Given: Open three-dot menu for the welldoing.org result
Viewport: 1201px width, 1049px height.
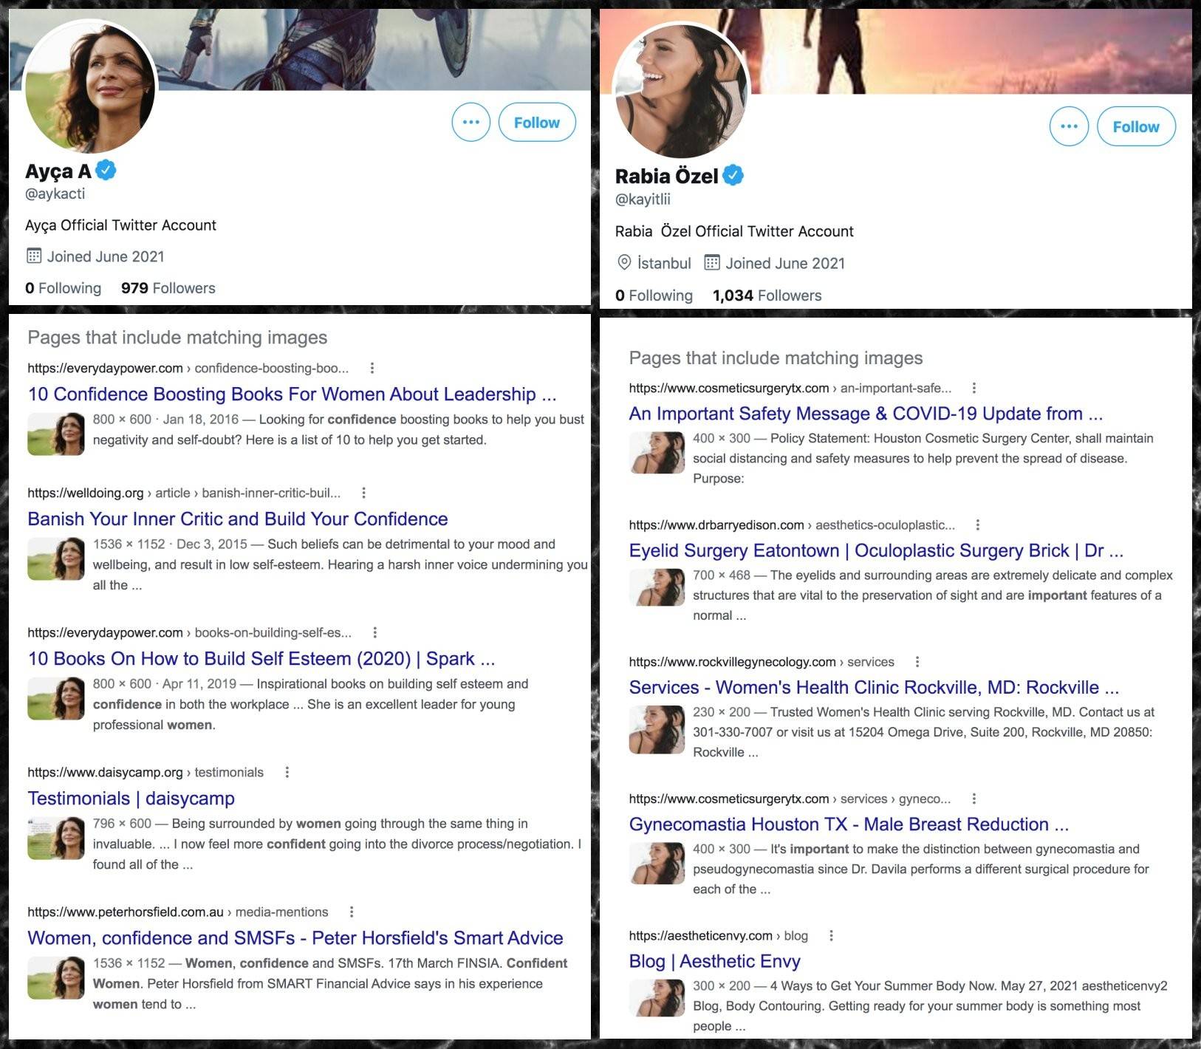Looking at the screenshot, I should coord(363,493).
